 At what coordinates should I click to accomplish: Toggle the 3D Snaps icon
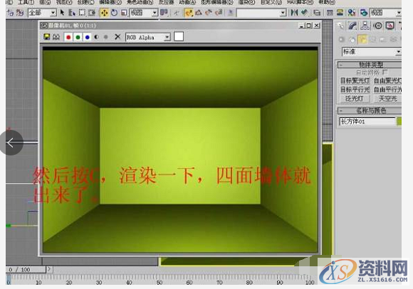point(189,12)
